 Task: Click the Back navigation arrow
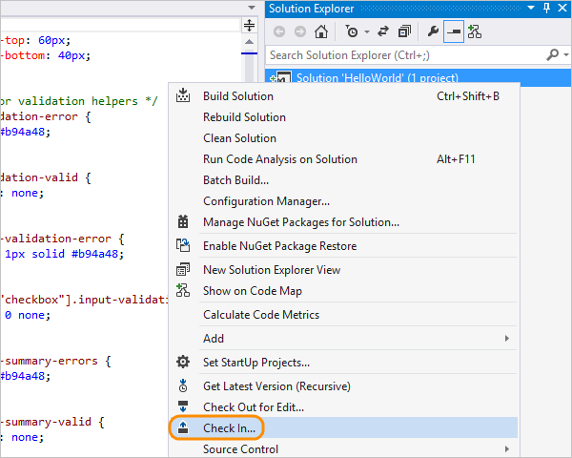[x=279, y=31]
